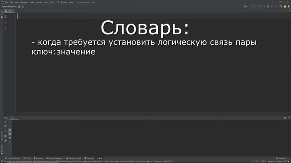Open the Terminal tool tab

tap(89, 158)
